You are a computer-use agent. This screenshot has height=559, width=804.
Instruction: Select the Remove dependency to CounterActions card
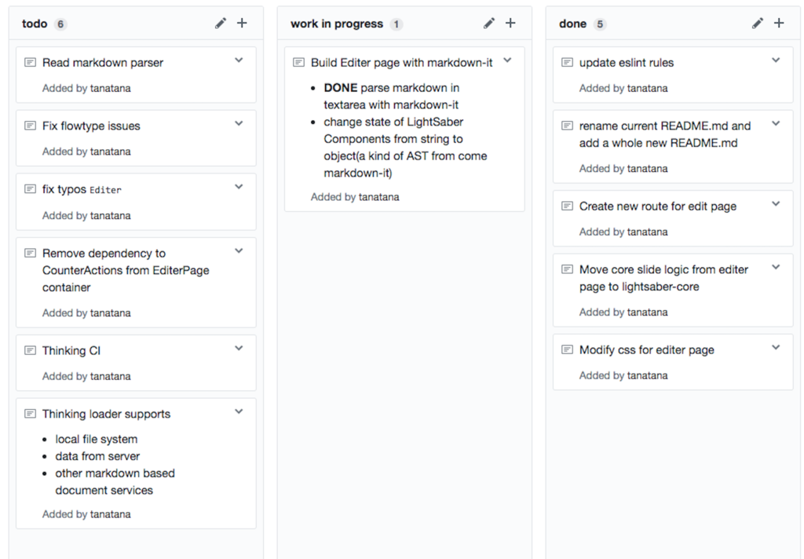(136, 282)
